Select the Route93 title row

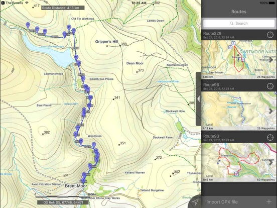[x=239, y=138]
